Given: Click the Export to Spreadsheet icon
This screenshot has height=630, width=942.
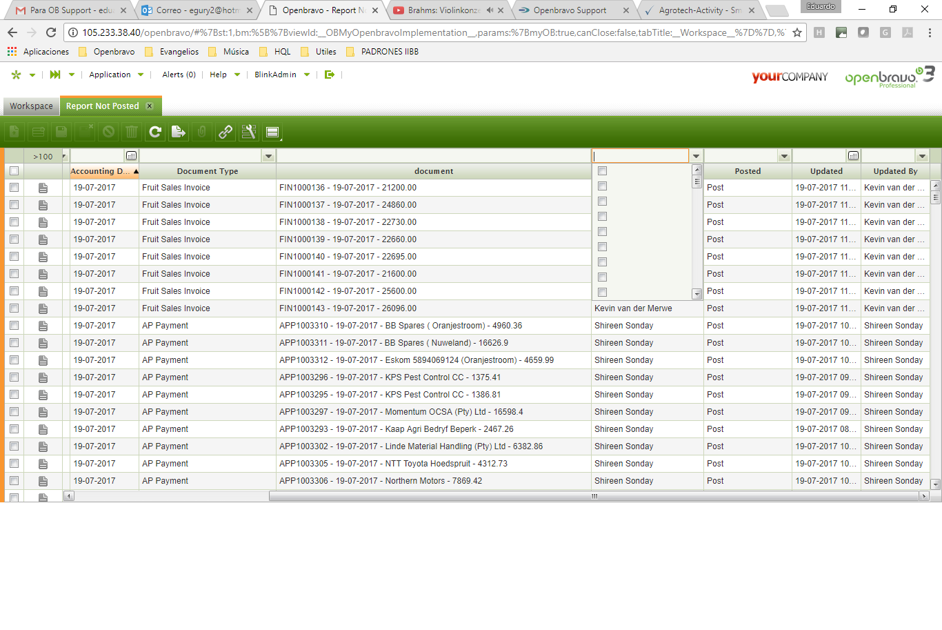Looking at the screenshot, I should (x=179, y=132).
